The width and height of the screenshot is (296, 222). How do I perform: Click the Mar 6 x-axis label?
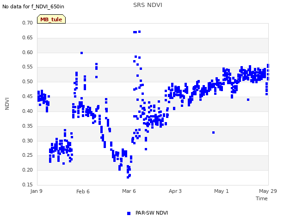pyautogui.click(x=129, y=191)
